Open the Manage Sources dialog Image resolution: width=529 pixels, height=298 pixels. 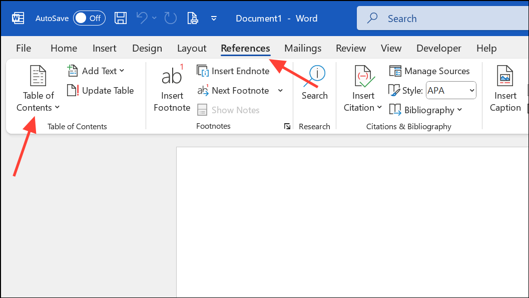429,71
